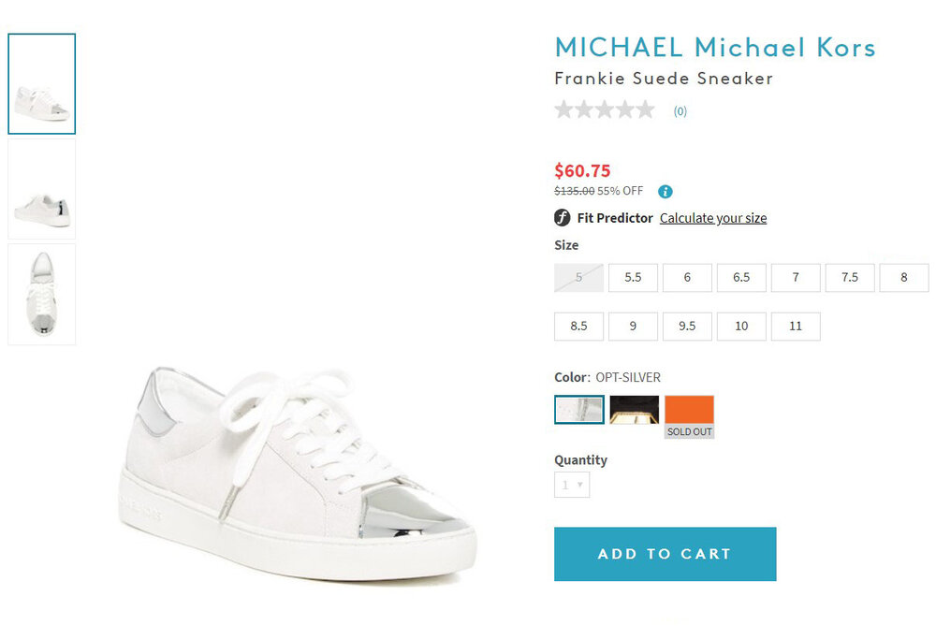This screenshot has height=640, width=936.
Task: Choose the OPT-SILVER color swatch
Action: coord(579,410)
